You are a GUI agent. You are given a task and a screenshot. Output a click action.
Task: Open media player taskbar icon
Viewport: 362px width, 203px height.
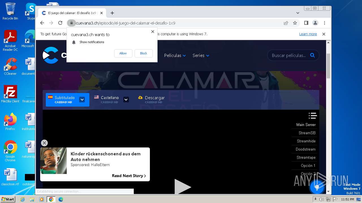point(42,199)
